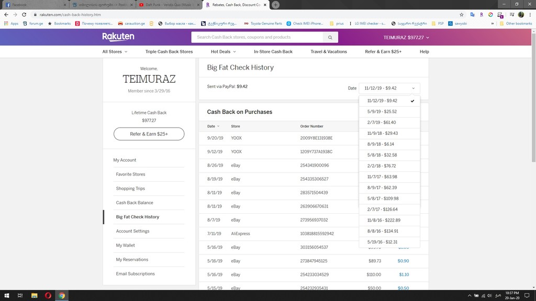Open Opera browser from taskbar
Image resolution: width=536 pixels, height=301 pixels.
(48, 296)
